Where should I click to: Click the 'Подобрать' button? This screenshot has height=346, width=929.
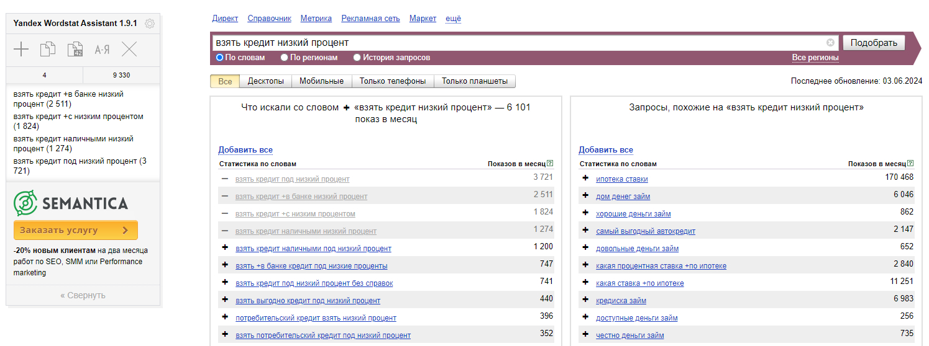(x=874, y=43)
